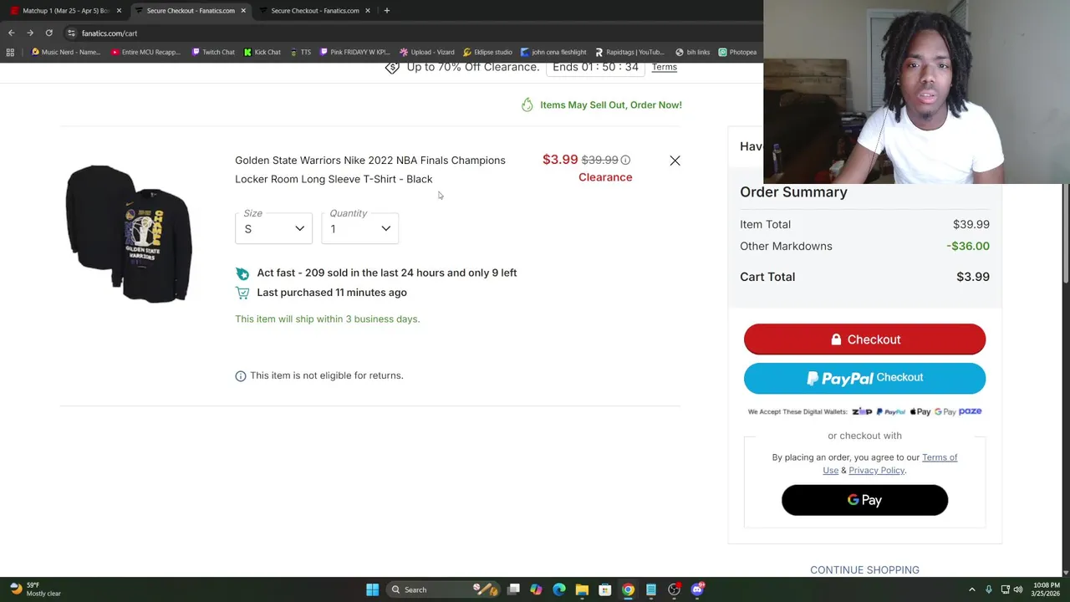Click the info icon beside not eligible for returns
The height and width of the screenshot is (602, 1070).
(241, 376)
